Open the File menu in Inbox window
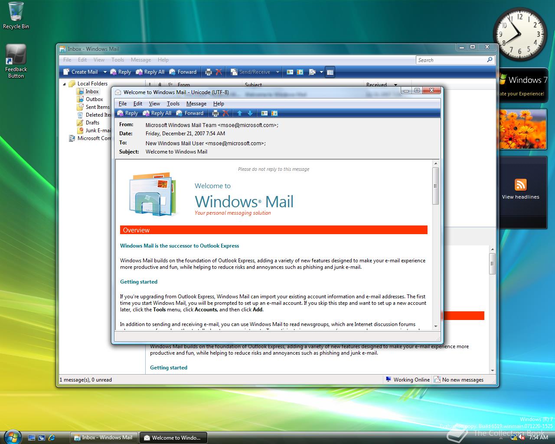 pyautogui.click(x=67, y=60)
